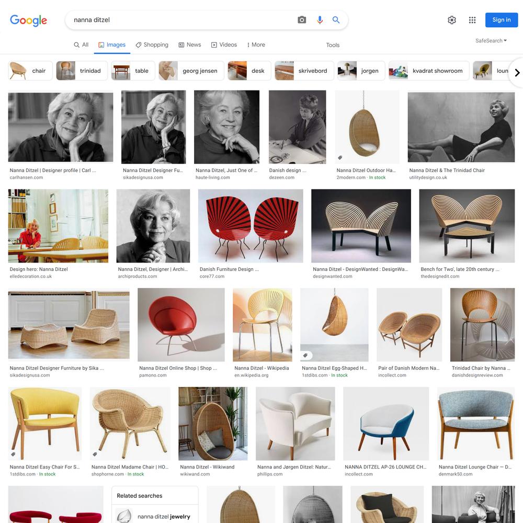
Task: Click the product tag icon on hanging egg chair
Action: tap(340, 157)
